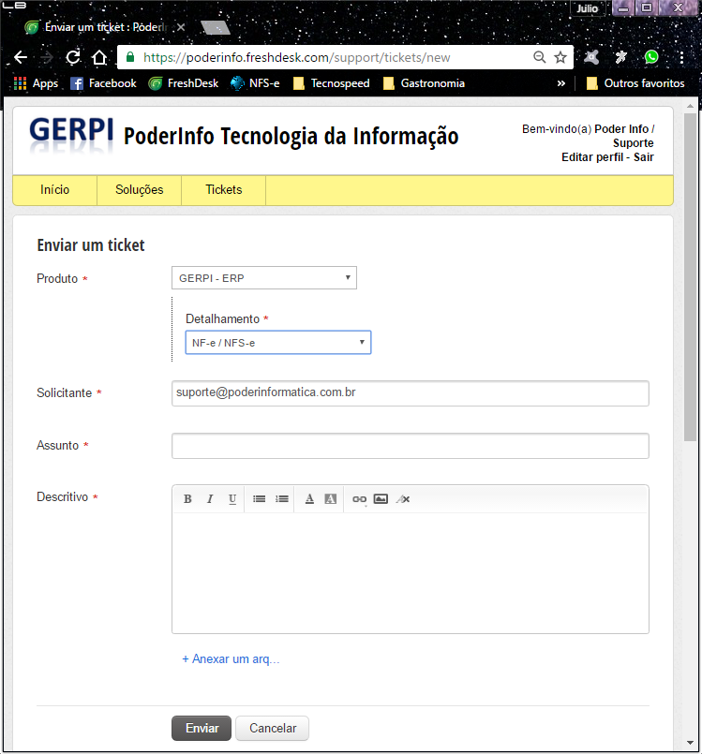
Task: Toggle underline formatting in Descritivo editor
Action: point(232,499)
